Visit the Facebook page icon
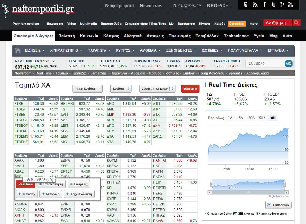Viewport: 306px width, 224px height. click(264, 4)
